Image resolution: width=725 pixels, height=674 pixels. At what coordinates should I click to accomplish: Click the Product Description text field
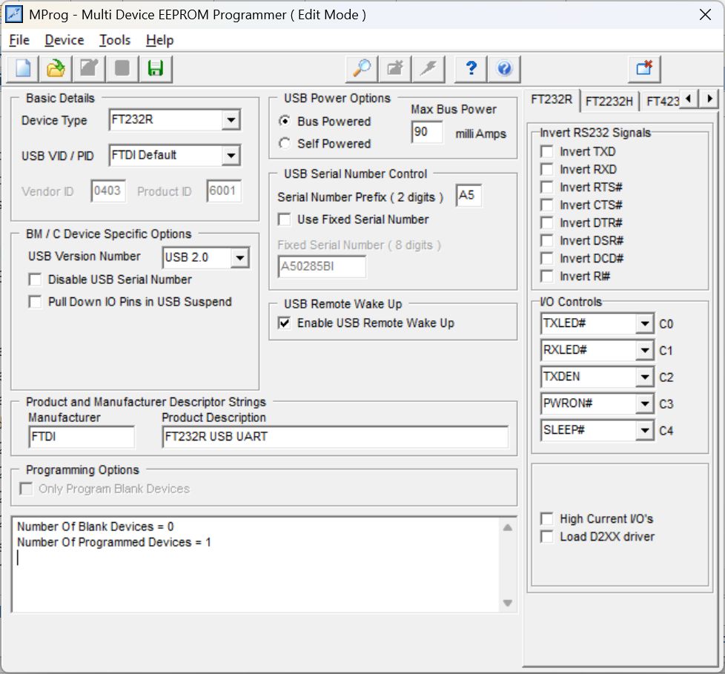click(x=335, y=437)
